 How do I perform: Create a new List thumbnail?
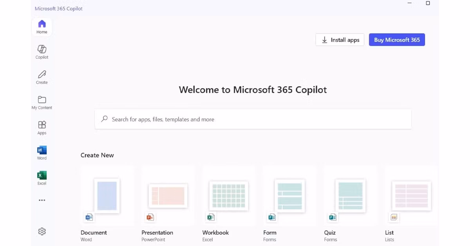pyautogui.click(x=411, y=195)
